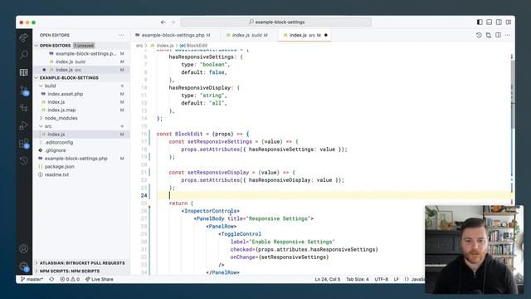This screenshot has height=299, width=531.
Task: Expand the node_modules folder
Action: coord(41,118)
